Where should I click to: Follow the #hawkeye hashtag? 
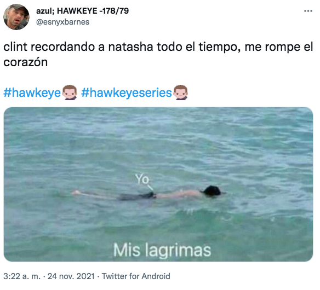coord(32,92)
